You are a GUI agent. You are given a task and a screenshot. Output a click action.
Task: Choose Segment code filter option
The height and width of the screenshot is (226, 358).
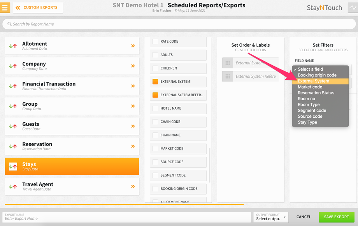point(320,111)
